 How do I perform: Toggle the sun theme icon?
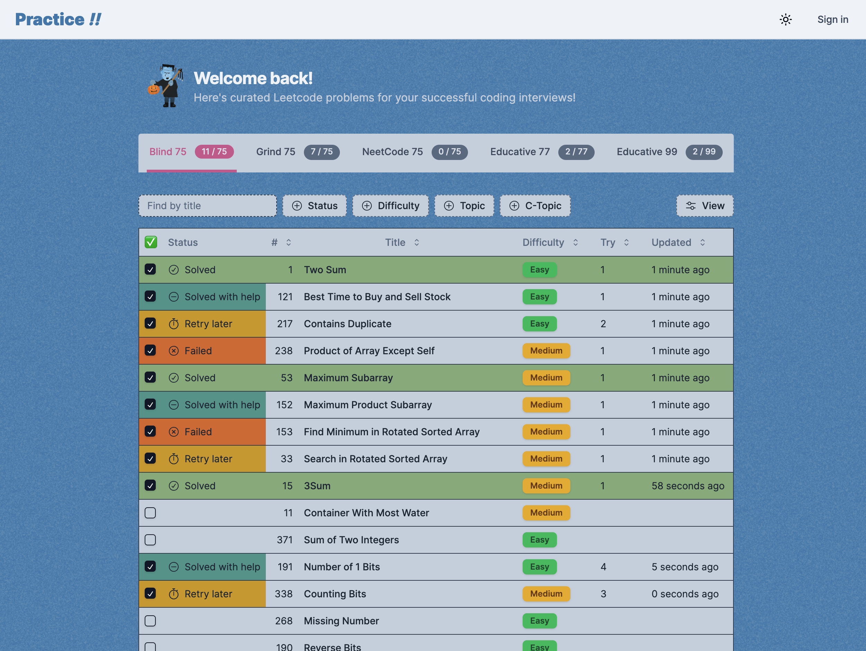pos(785,20)
